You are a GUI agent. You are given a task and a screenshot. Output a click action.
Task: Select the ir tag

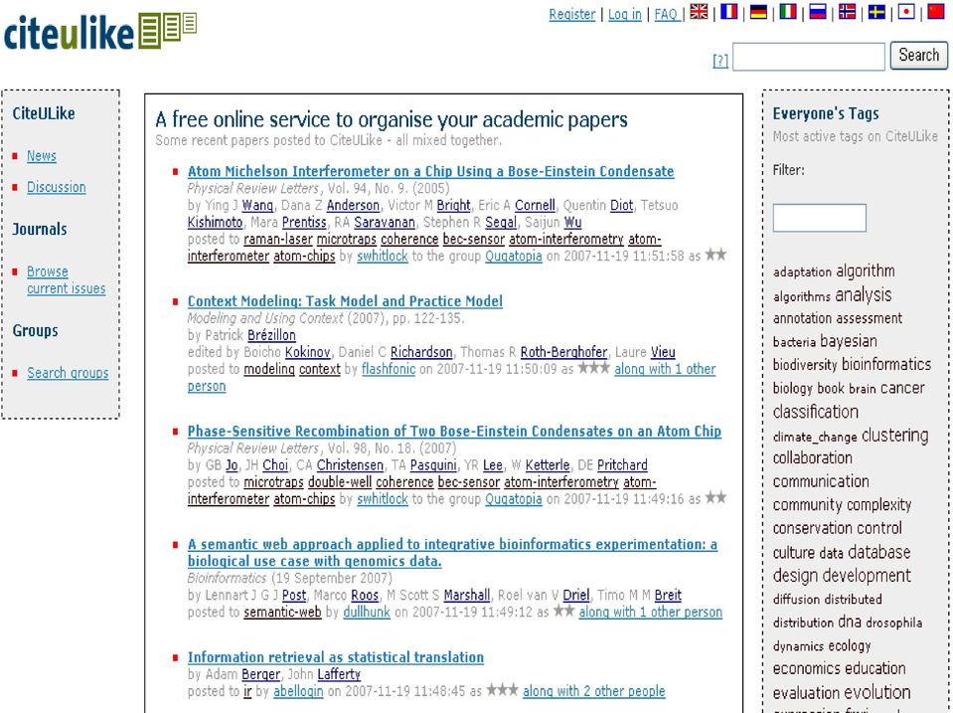point(247,692)
